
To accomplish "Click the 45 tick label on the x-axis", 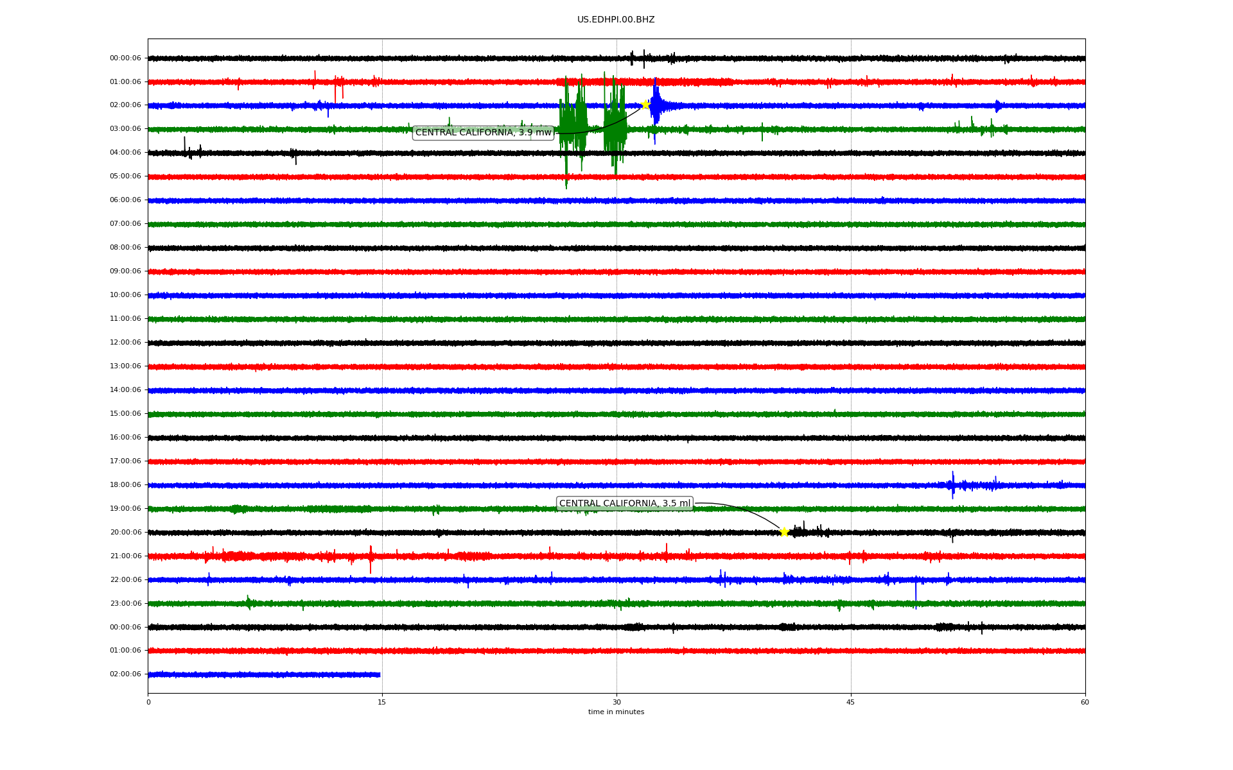I will coord(850,702).
